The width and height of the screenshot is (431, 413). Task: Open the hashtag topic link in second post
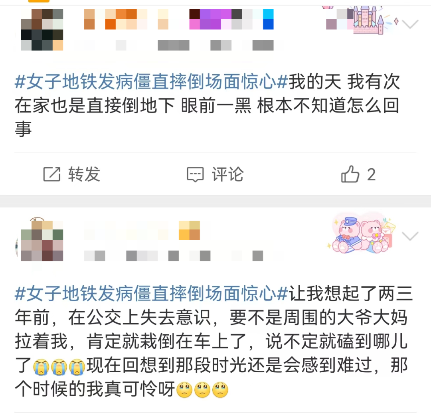(x=151, y=294)
